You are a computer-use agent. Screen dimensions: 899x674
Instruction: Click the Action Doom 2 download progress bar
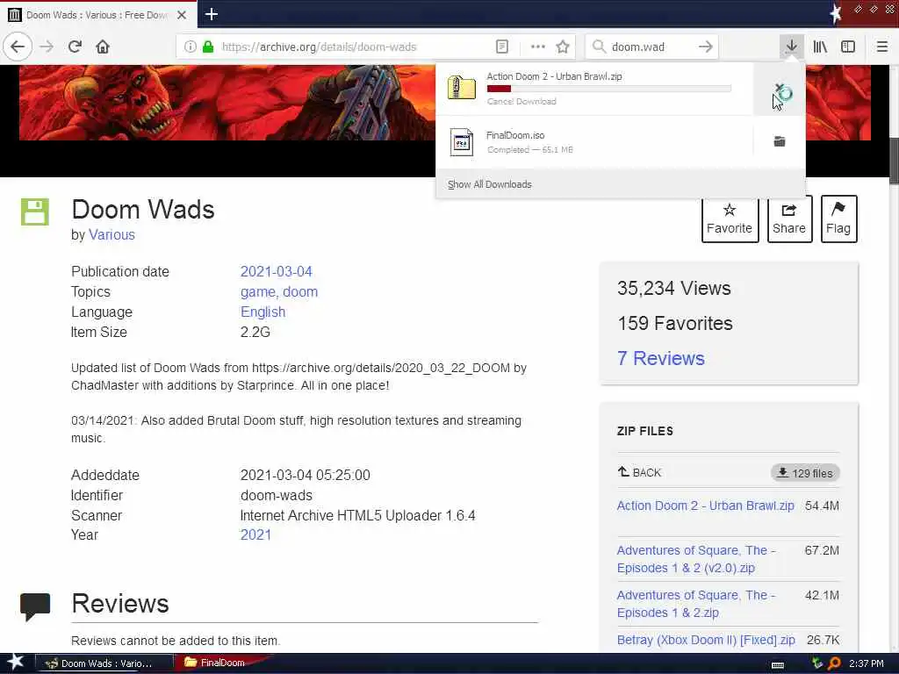tap(609, 89)
